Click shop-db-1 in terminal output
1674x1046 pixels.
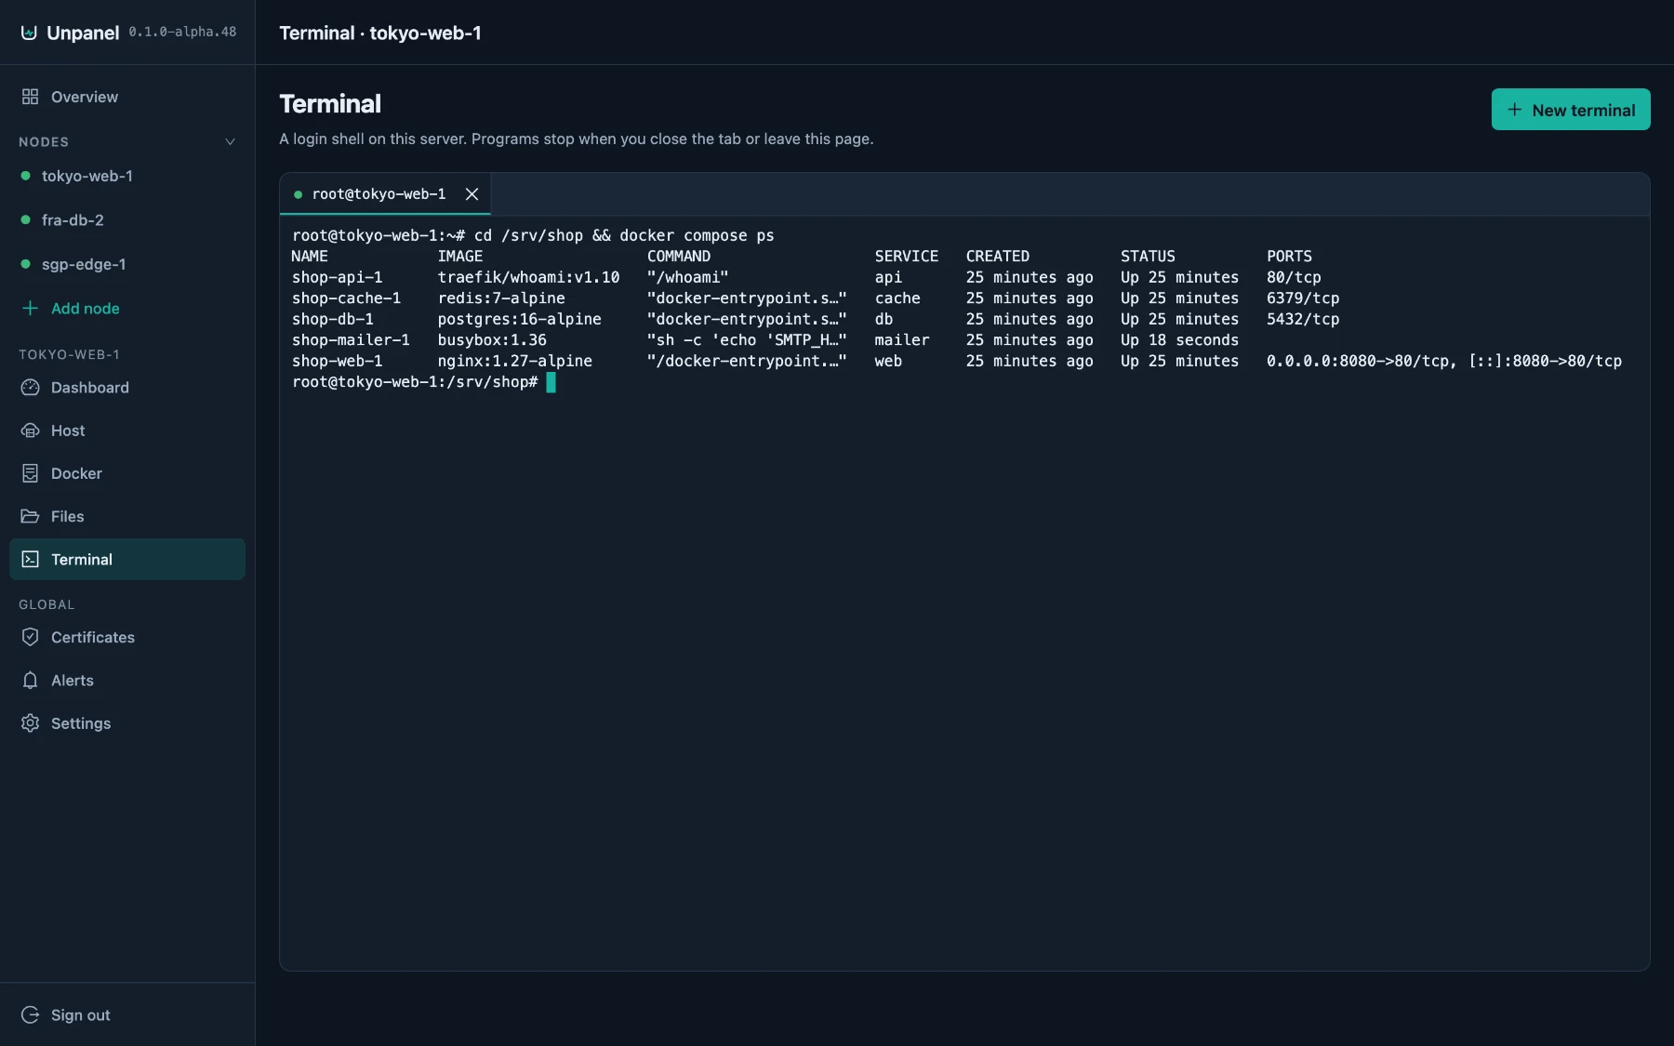(x=332, y=319)
